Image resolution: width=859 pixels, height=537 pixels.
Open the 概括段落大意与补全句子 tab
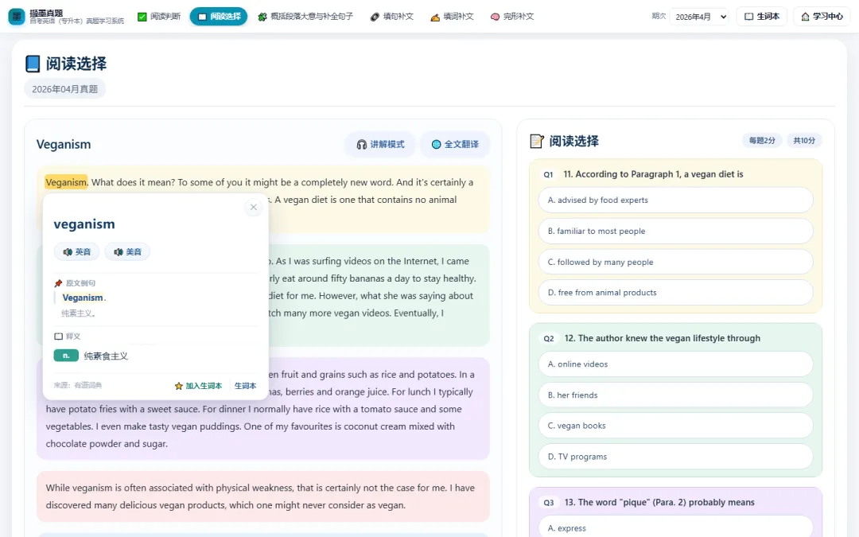coord(305,17)
